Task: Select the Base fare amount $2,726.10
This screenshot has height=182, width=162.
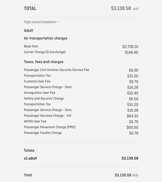Action: coord(130,47)
